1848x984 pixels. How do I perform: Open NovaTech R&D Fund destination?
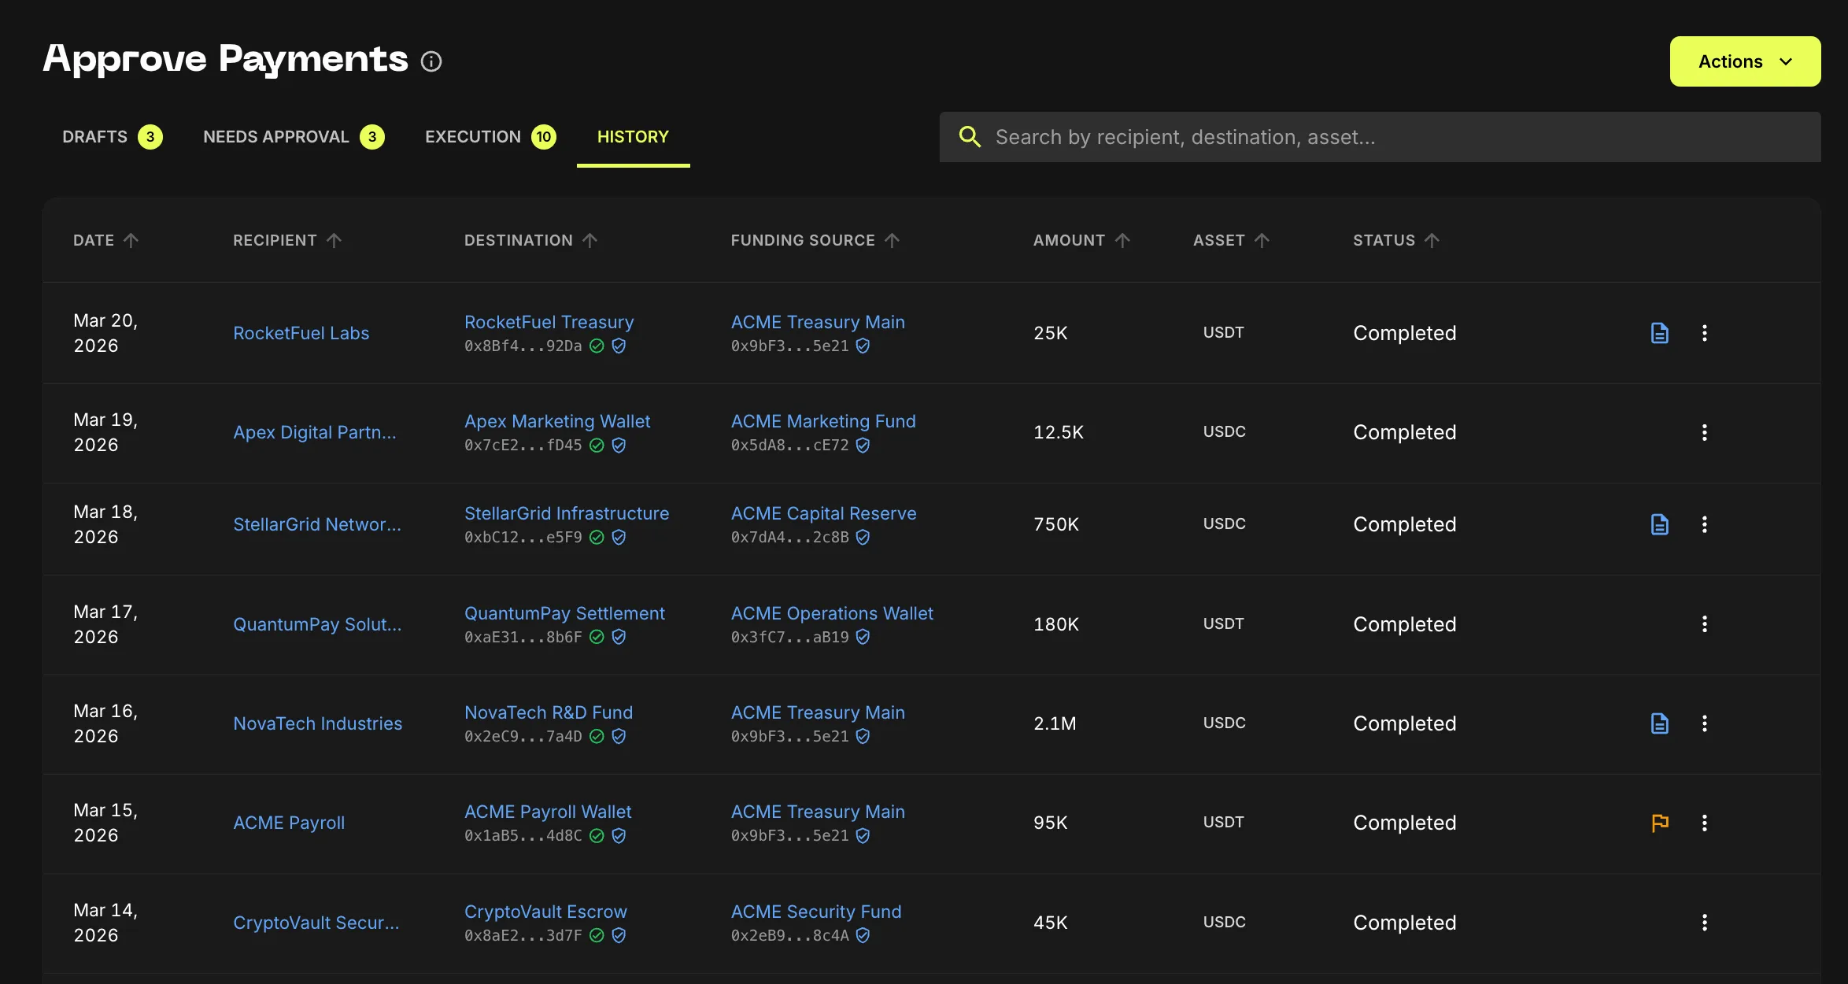[x=549, y=712]
